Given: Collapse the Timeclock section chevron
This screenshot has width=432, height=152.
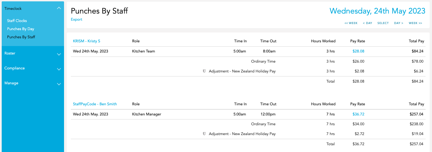Looking at the screenshot, I should (59, 8).
